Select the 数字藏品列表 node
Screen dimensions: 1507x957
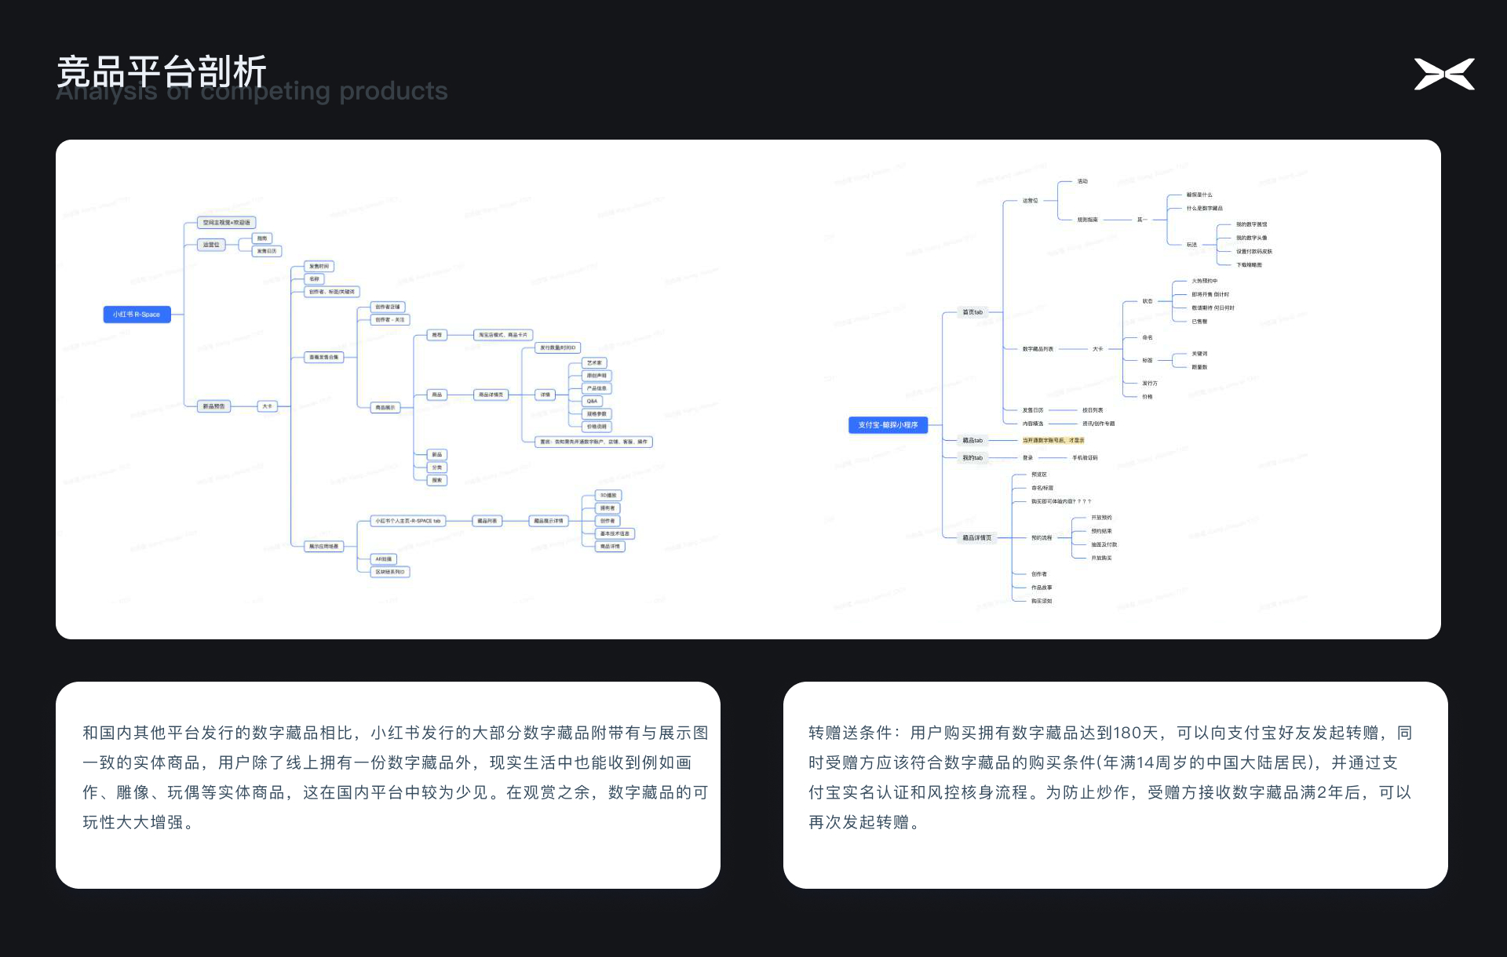[1038, 349]
